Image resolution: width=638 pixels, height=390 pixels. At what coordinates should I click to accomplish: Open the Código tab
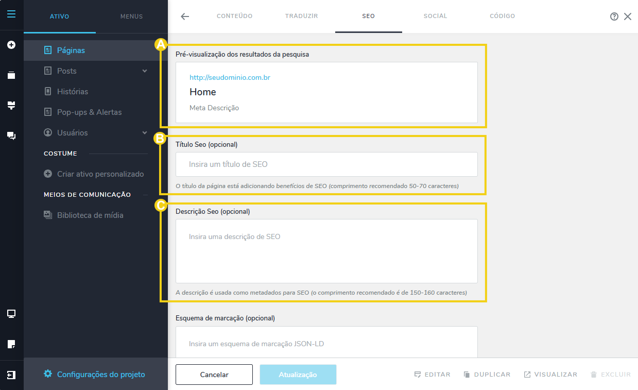pyautogui.click(x=502, y=16)
